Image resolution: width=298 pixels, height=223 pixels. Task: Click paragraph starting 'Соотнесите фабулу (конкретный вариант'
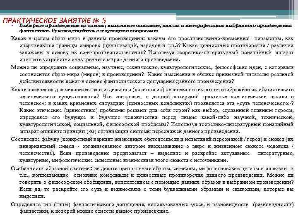tap(152, 149)
